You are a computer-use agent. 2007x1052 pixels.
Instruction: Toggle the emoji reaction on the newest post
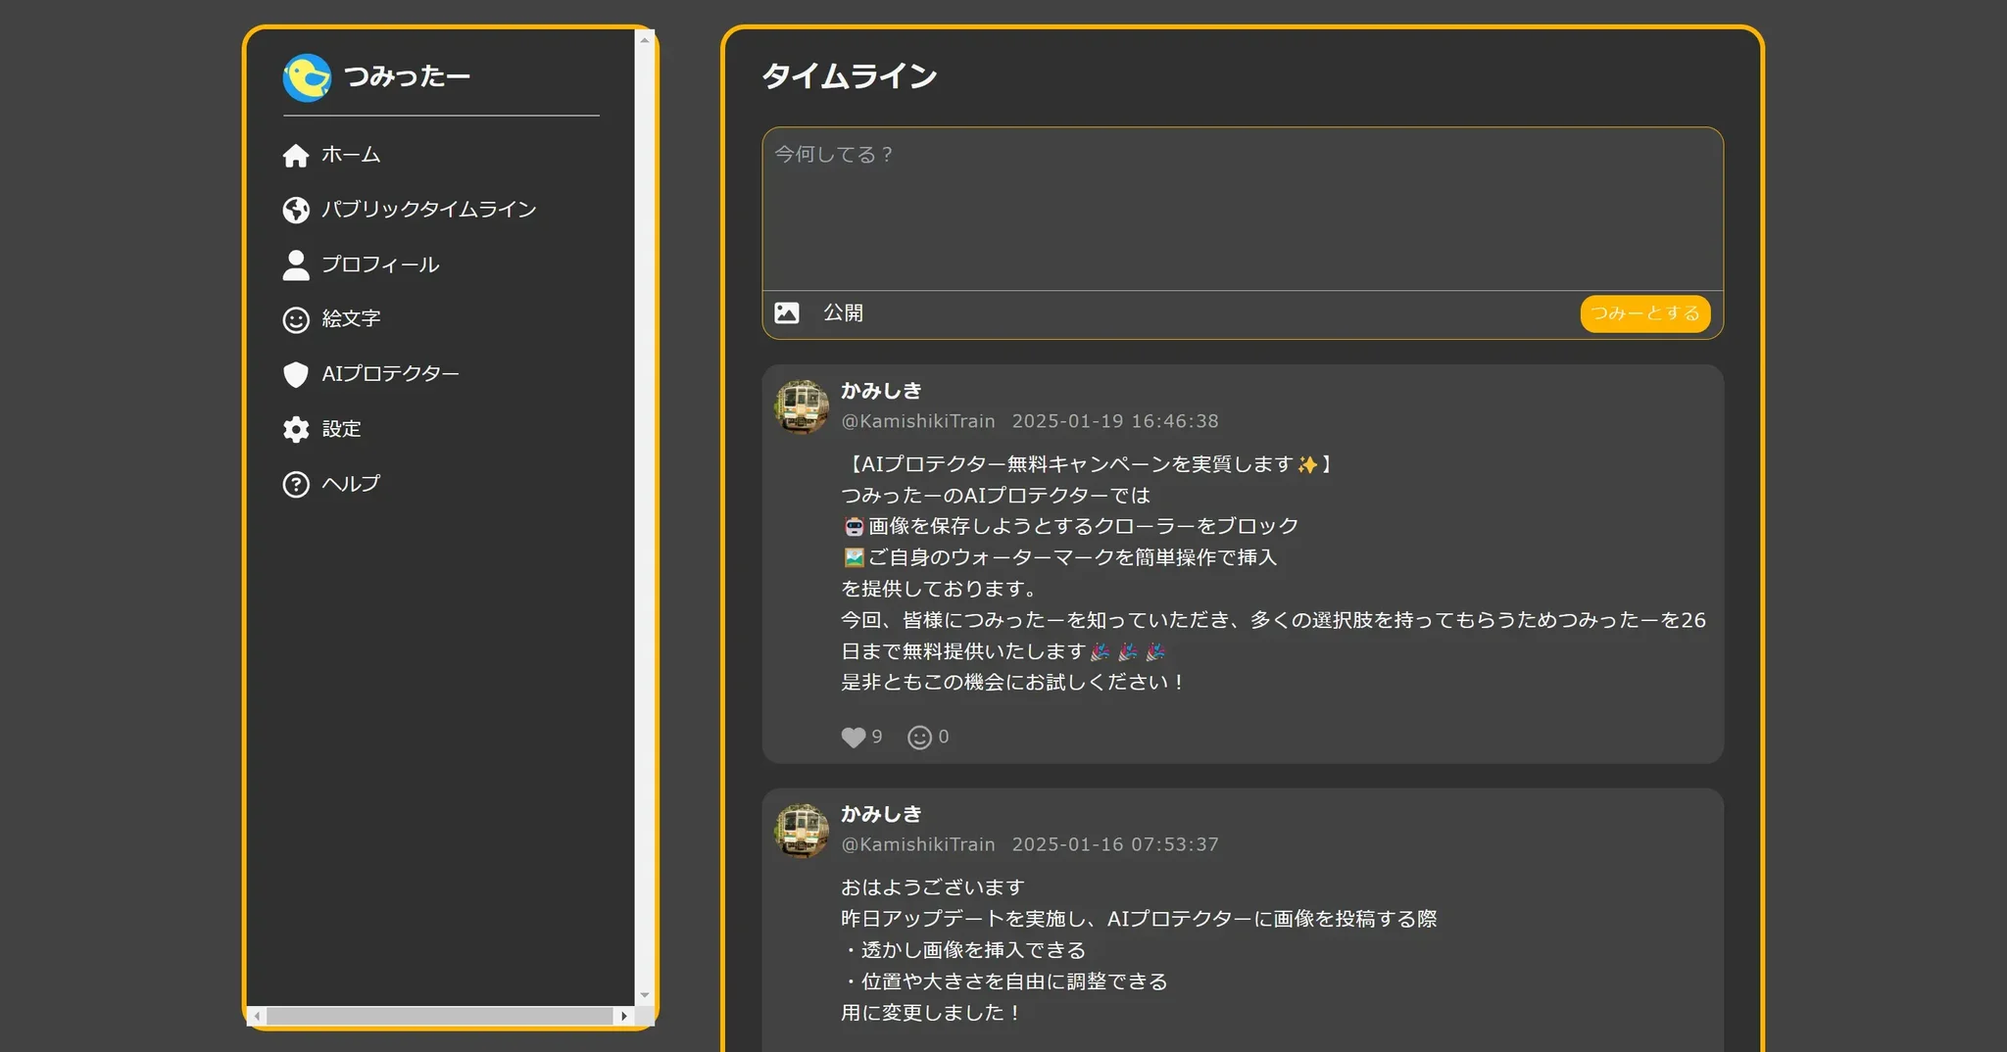click(x=919, y=737)
